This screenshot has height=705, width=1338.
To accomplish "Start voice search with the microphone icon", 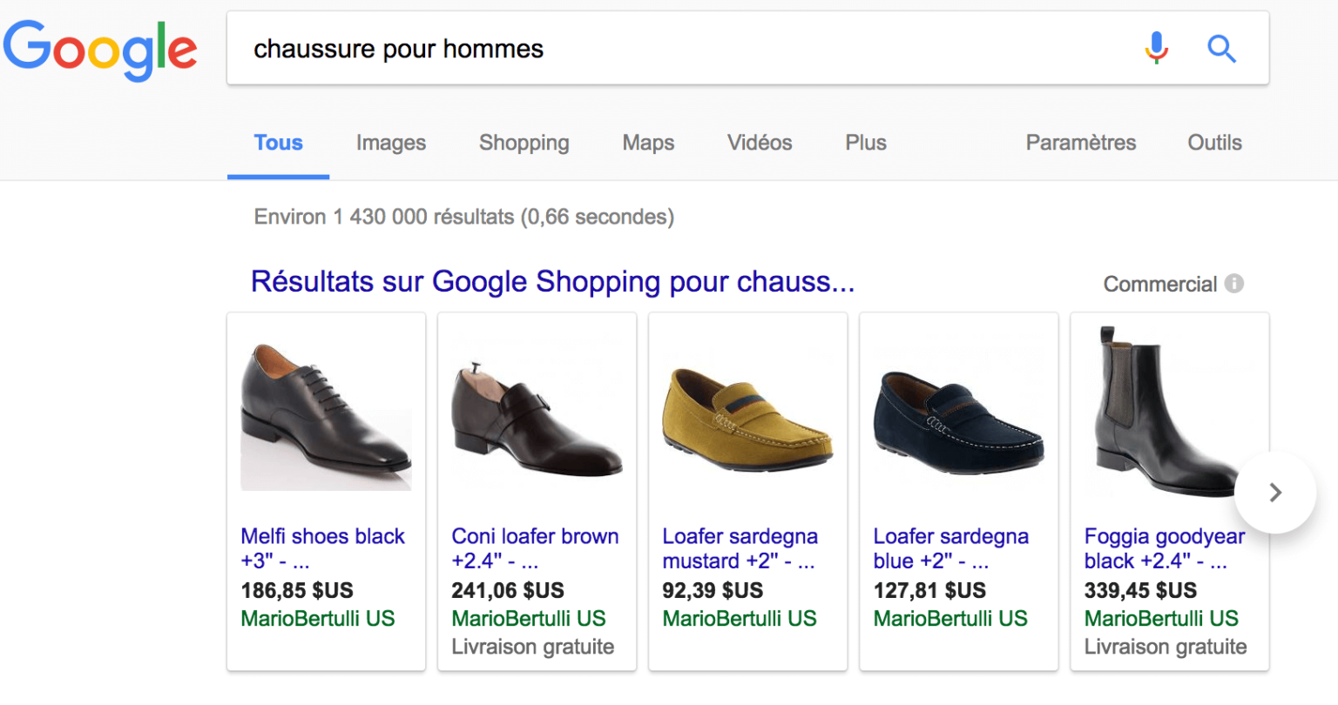I will [x=1155, y=49].
